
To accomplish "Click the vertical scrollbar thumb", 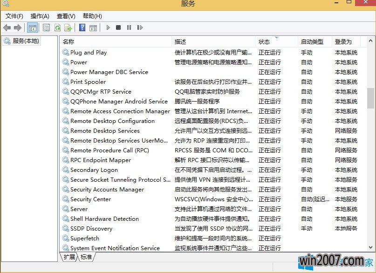I will [370, 98].
